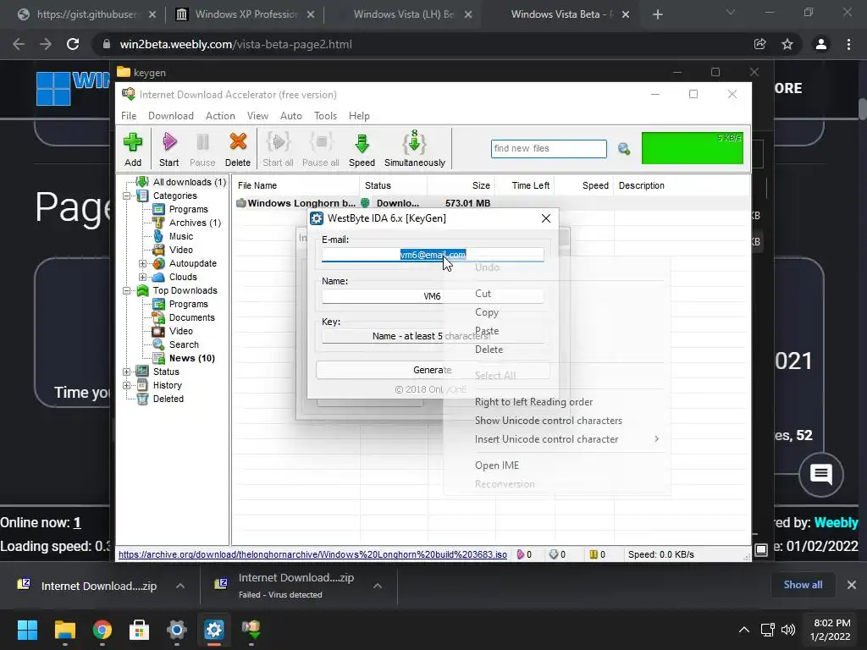Expand the Clouds tree node
The height and width of the screenshot is (650, 867).
pos(142,277)
